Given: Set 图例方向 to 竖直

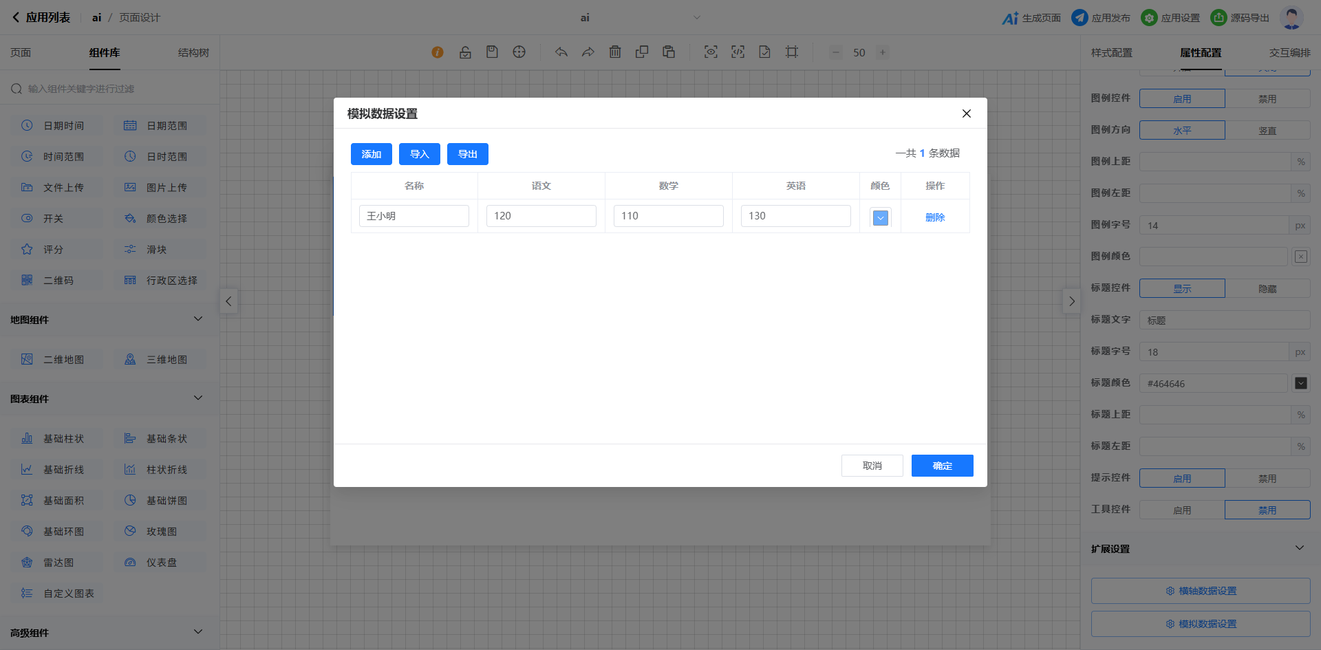Looking at the screenshot, I should (x=1267, y=131).
